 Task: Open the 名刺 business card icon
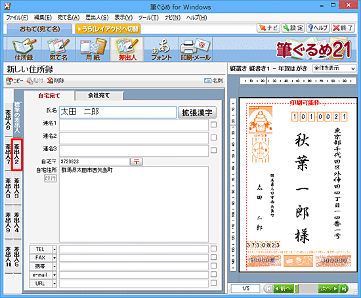(x=213, y=81)
